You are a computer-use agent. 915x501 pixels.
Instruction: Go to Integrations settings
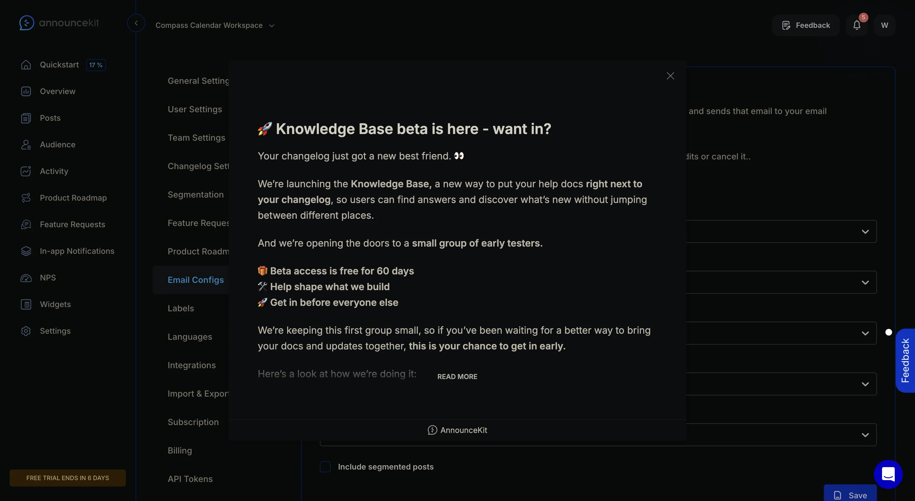click(192, 365)
